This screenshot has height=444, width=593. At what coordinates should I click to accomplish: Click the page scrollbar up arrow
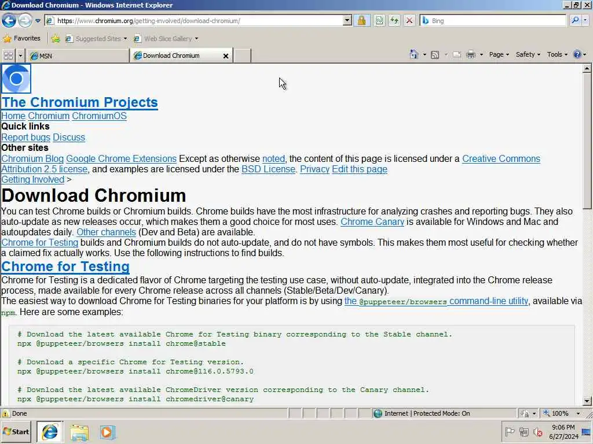(587, 69)
